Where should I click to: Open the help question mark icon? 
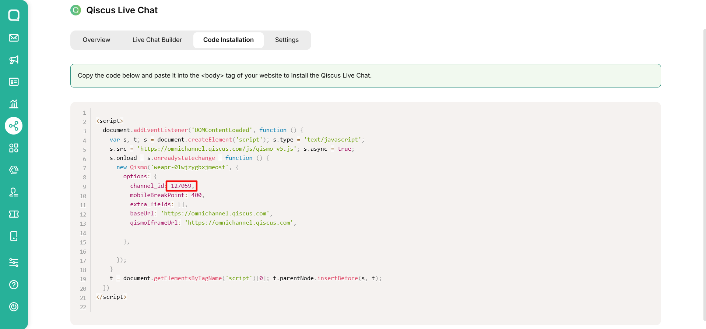pyautogui.click(x=14, y=285)
